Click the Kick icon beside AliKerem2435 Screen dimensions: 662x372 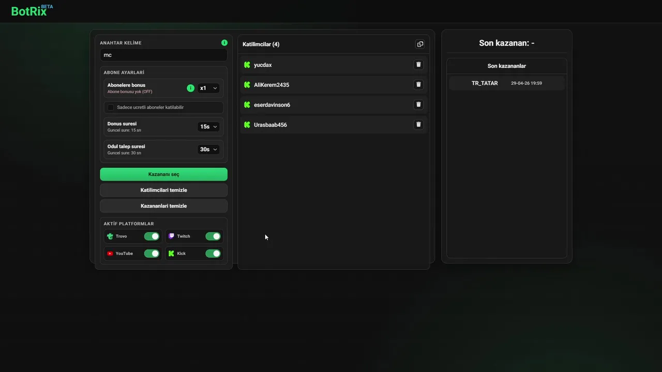coord(247,85)
